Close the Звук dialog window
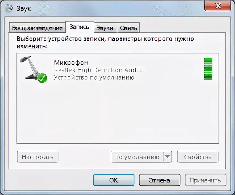The image size is (235, 195). point(218,6)
